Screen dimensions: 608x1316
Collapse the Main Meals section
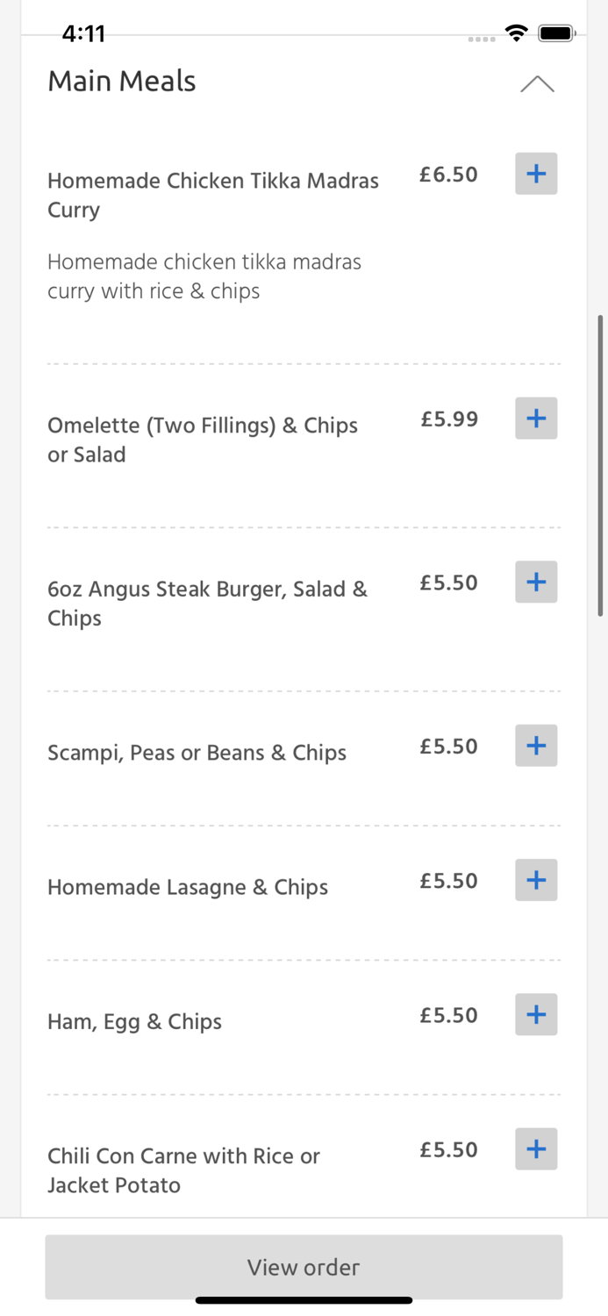[x=538, y=83]
